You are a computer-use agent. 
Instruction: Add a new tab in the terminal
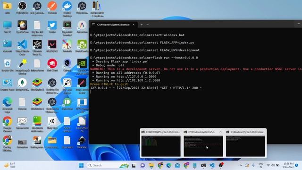(142, 25)
